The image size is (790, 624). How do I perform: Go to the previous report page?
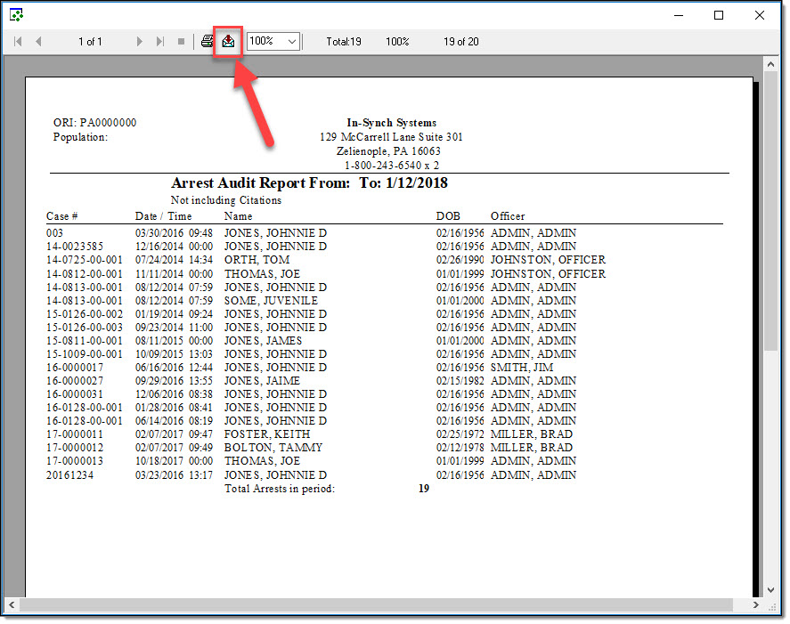pyautogui.click(x=38, y=42)
